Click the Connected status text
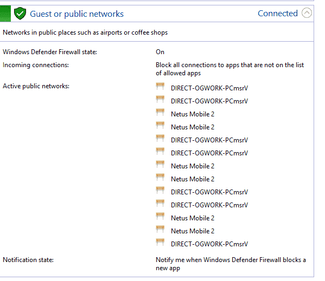The image size is (325, 281). coord(278,14)
